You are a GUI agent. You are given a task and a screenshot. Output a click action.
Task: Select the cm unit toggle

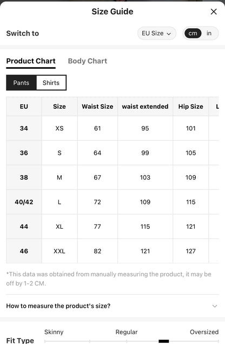coord(193,34)
